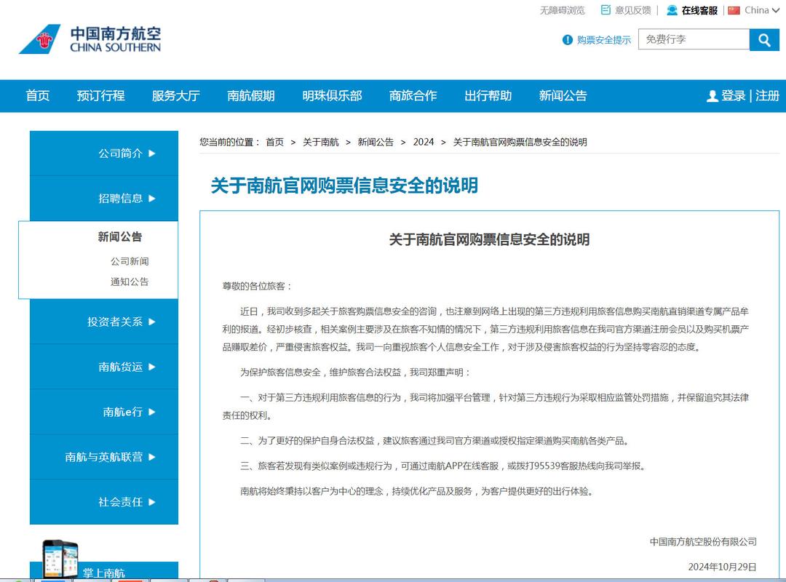This screenshot has height=582, width=786.
Task: Select 公司新闻 in the sidebar
Action: [130, 261]
